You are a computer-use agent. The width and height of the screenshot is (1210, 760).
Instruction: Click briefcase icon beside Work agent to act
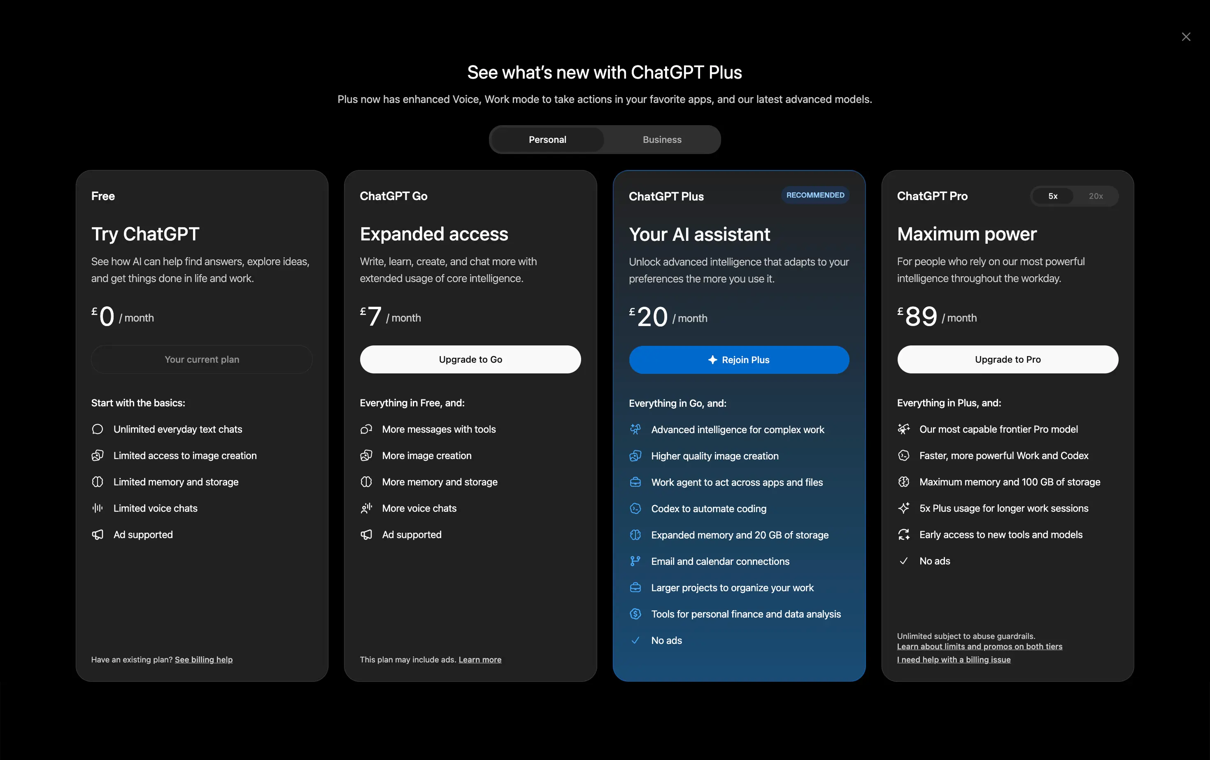[635, 483]
